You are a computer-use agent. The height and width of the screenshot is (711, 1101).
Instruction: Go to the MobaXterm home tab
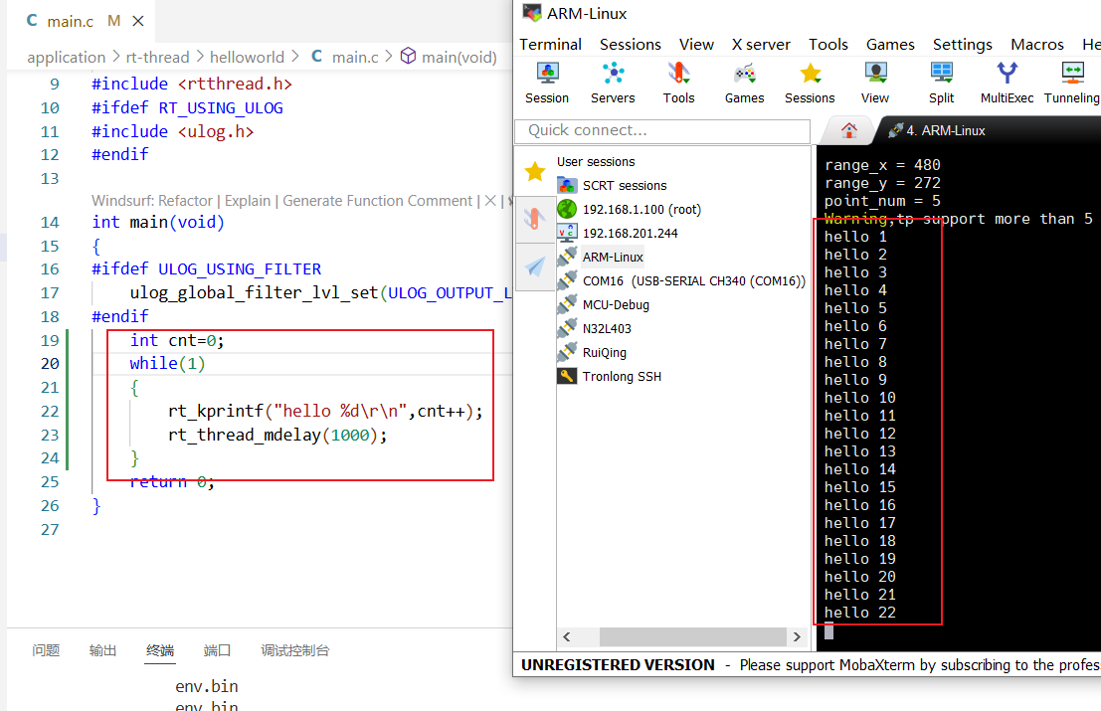point(849,130)
